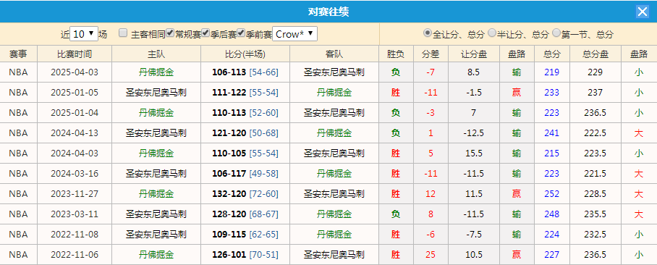Click the 客队 column header

334,54
